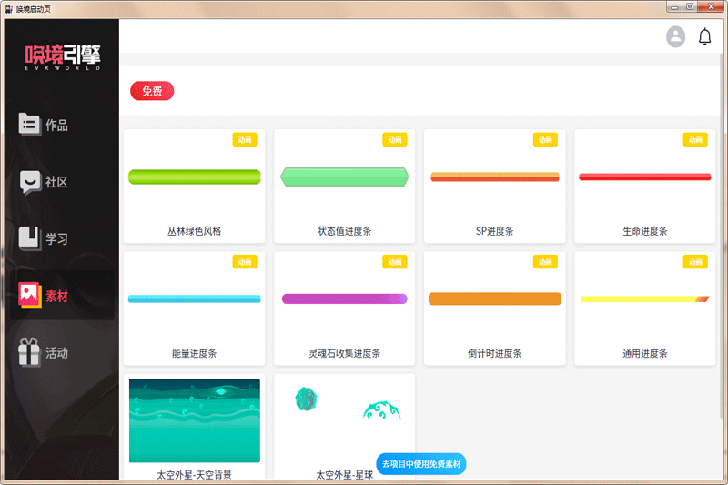
Task: Select the 素材 picture icon
Action: (29, 295)
